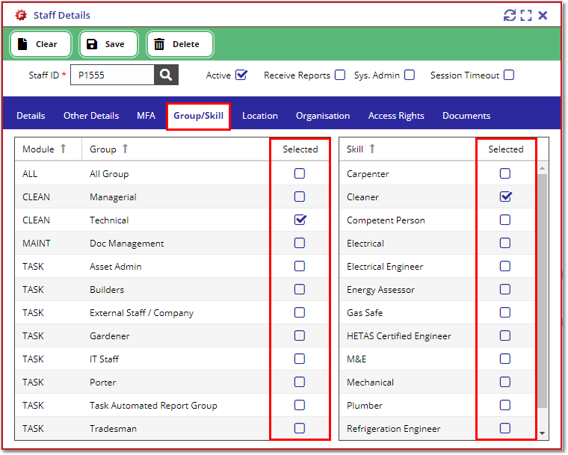This screenshot has height=455, width=568.
Task: Click the skill list scroll down arrow
Action: click(x=543, y=433)
